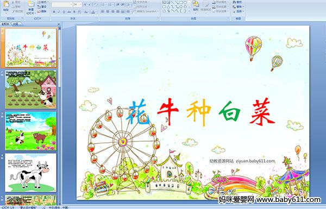Select the Format Painter tool
Image resolution: width=326 pixels, height=209 pixels.
[17, 11]
